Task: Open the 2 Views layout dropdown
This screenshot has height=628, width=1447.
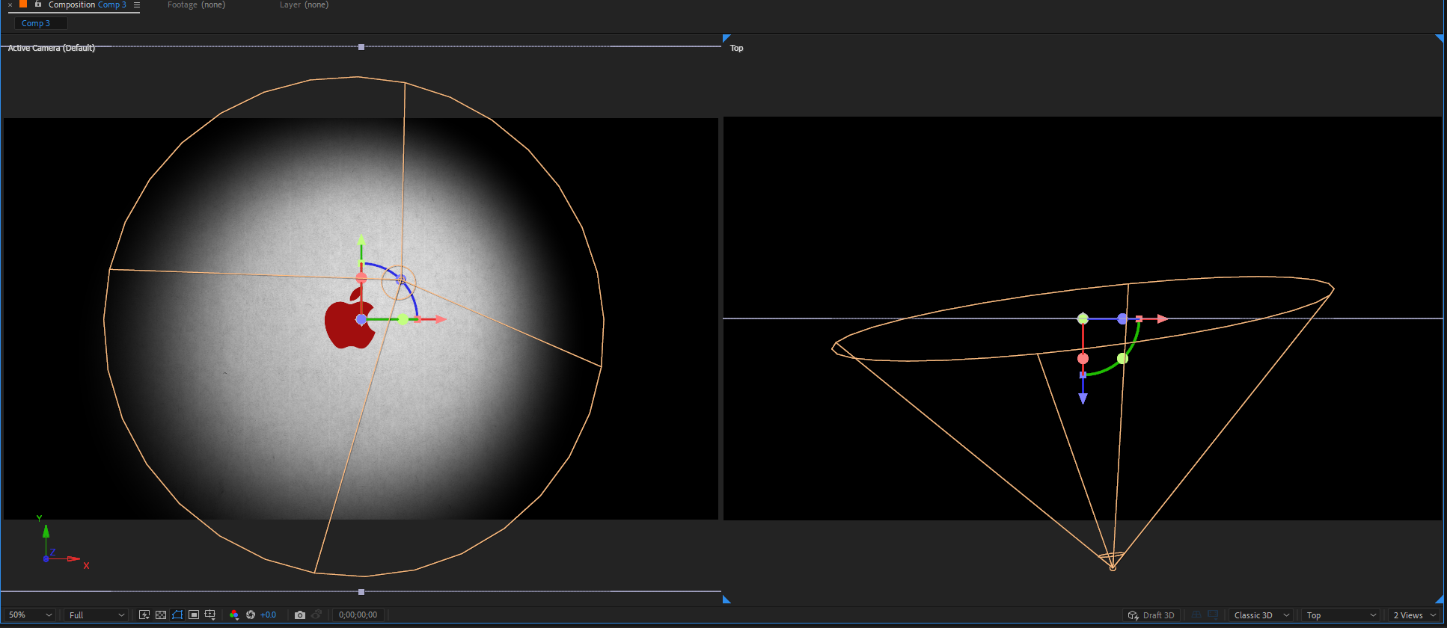Action: click(1413, 615)
